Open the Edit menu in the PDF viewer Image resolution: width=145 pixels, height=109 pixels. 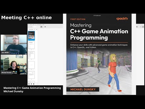pos(31,25)
